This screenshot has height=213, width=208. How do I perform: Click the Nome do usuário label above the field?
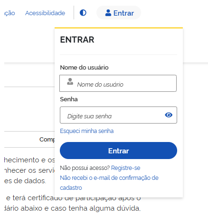(84, 68)
